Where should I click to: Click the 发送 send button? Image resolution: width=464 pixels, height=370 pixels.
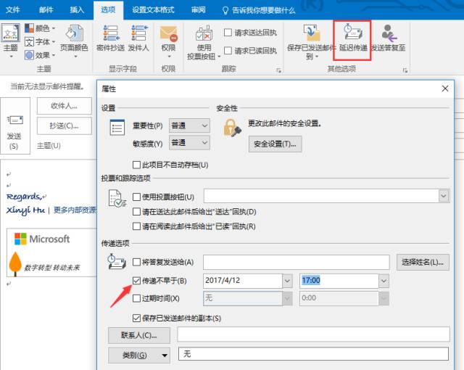point(14,126)
